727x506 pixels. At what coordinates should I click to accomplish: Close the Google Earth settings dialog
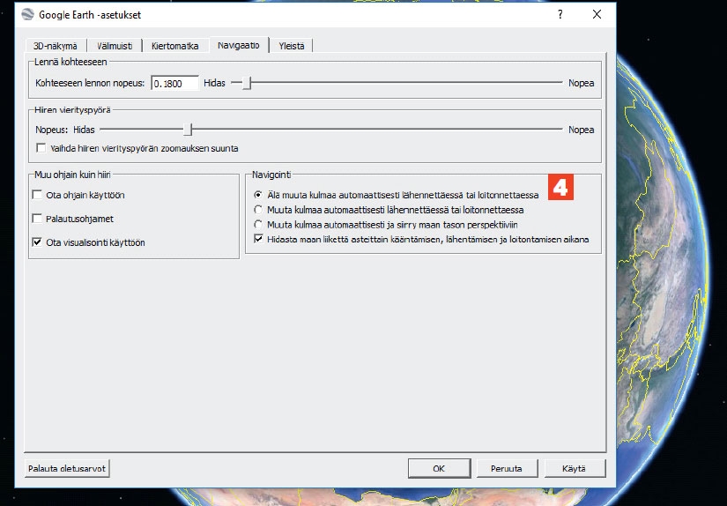[x=597, y=15]
